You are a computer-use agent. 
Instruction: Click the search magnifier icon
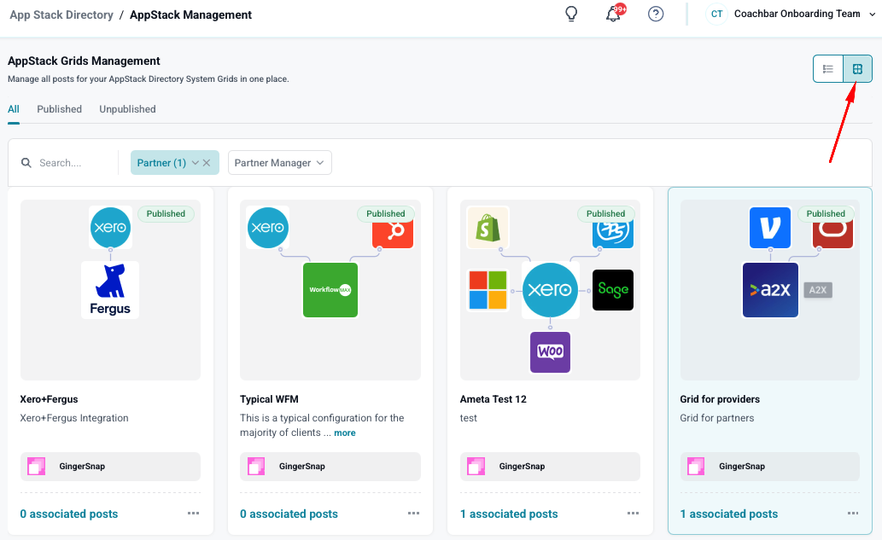tap(26, 163)
